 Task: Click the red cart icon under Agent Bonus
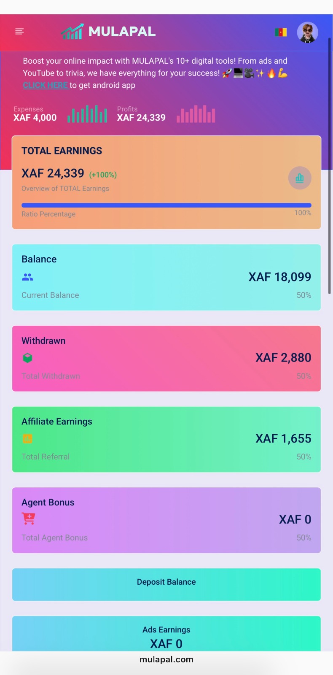pyautogui.click(x=29, y=518)
